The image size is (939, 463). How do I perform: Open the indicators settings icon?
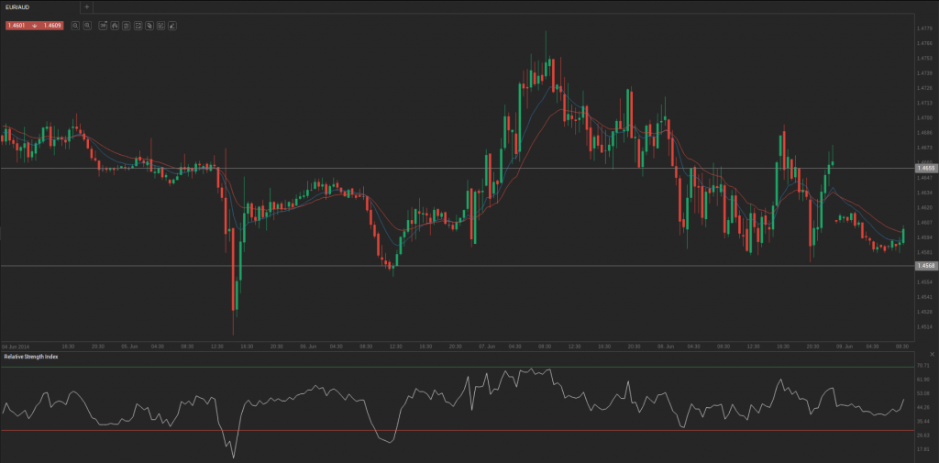[x=126, y=26]
